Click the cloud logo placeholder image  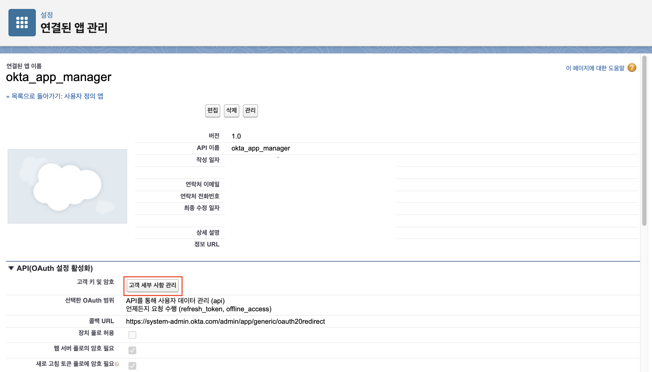coord(67,186)
